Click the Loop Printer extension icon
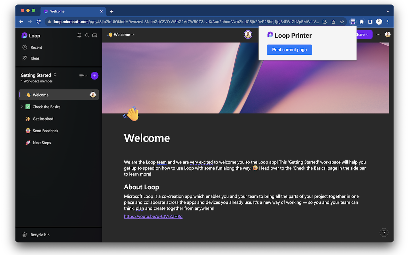This screenshot has height=255, width=409. tap(353, 22)
